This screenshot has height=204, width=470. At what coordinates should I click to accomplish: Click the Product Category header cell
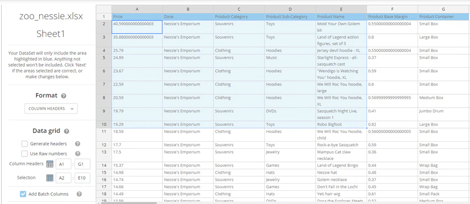click(x=239, y=17)
